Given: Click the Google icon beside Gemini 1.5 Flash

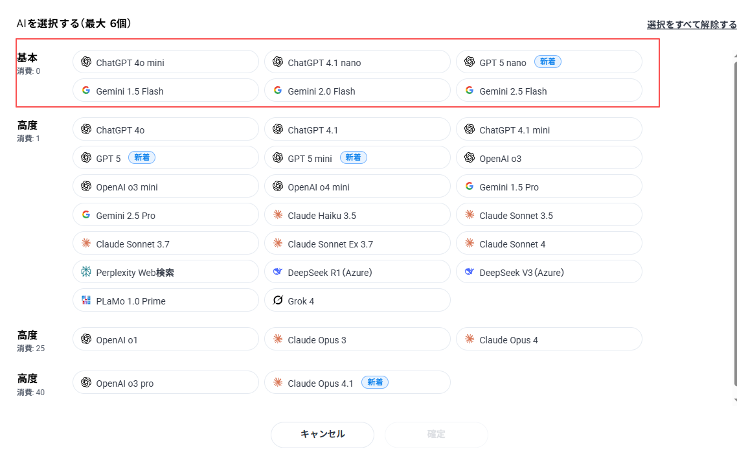Looking at the screenshot, I should click(85, 91).
